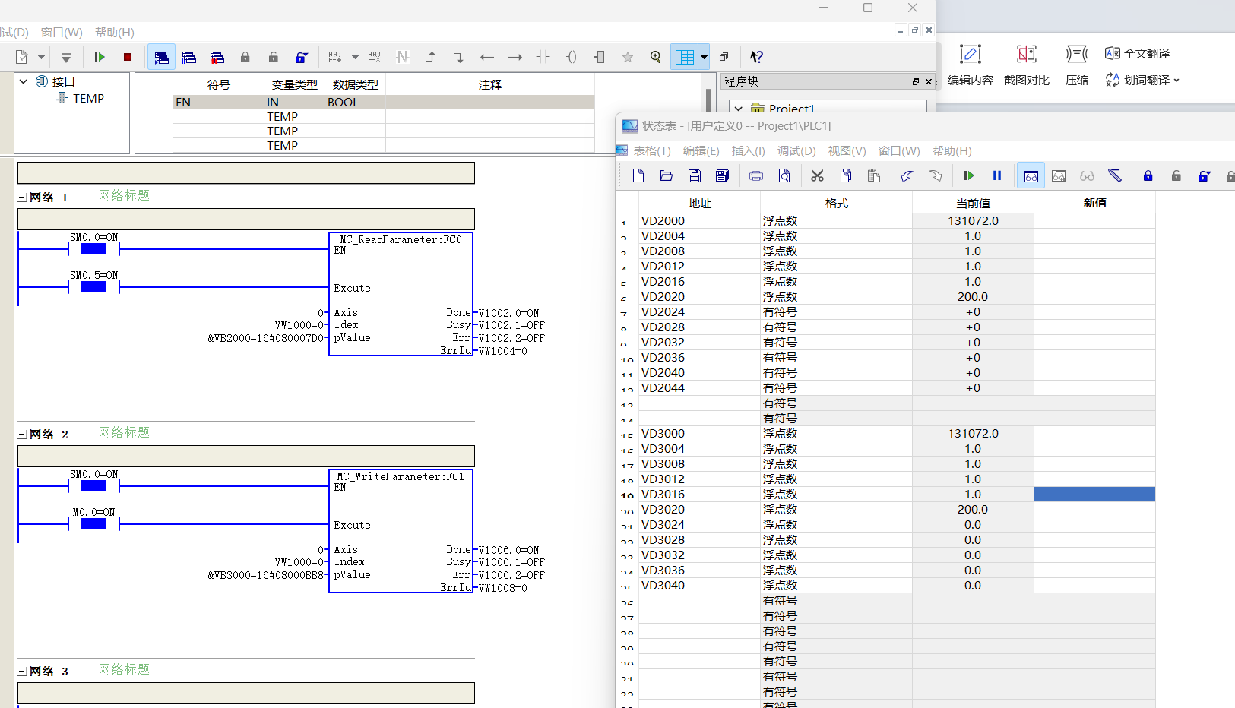Close the 程序块 panel

point(928,81)
